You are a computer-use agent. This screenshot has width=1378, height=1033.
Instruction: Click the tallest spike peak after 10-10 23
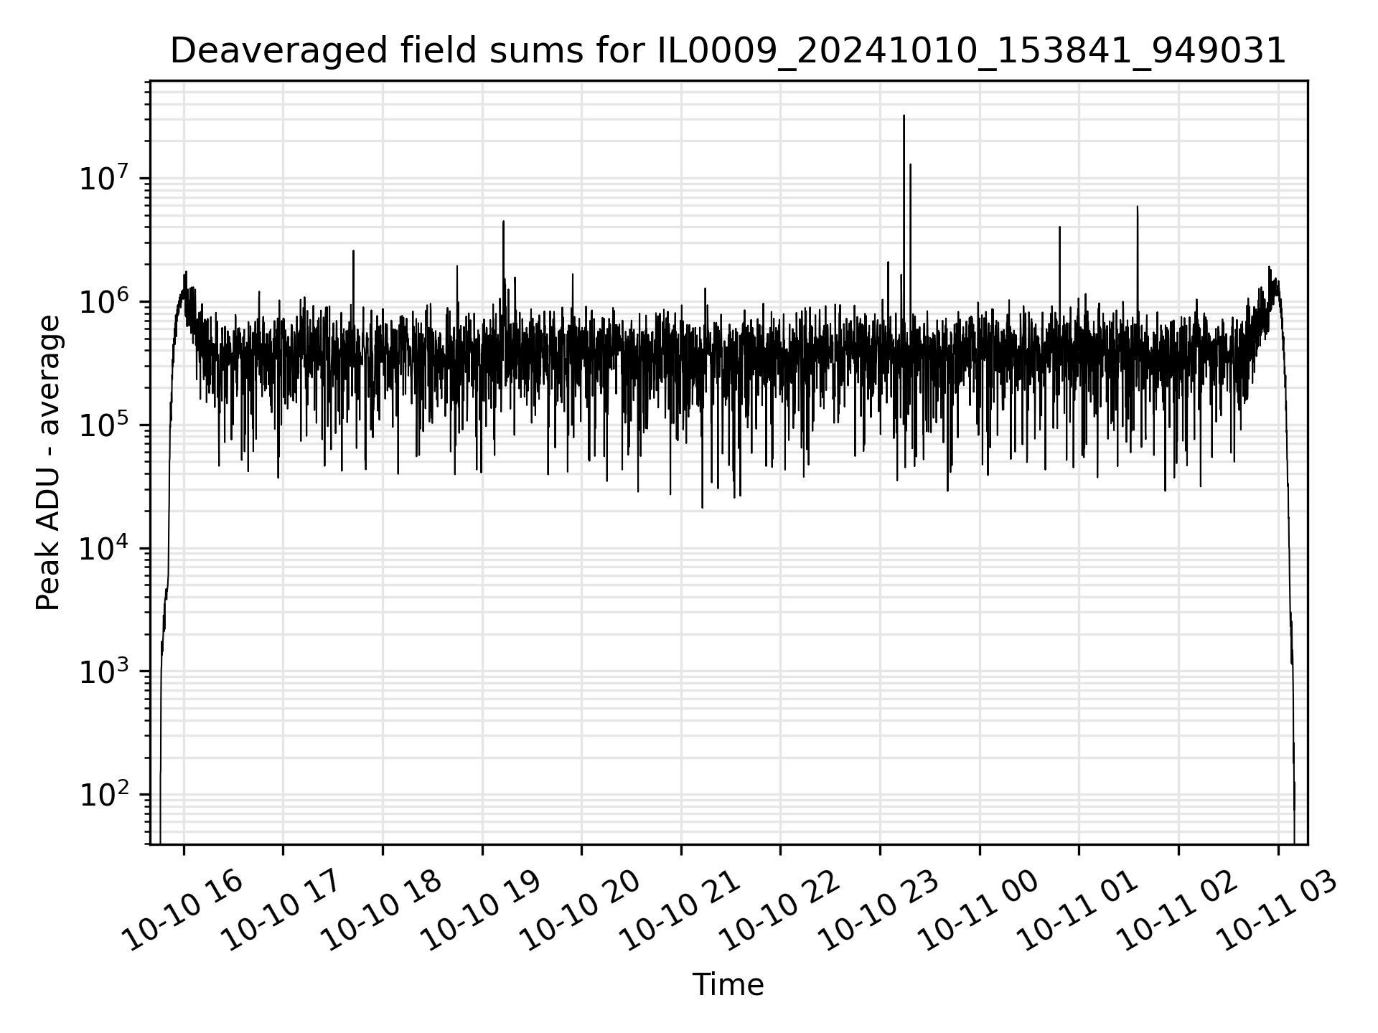point(904,115)
